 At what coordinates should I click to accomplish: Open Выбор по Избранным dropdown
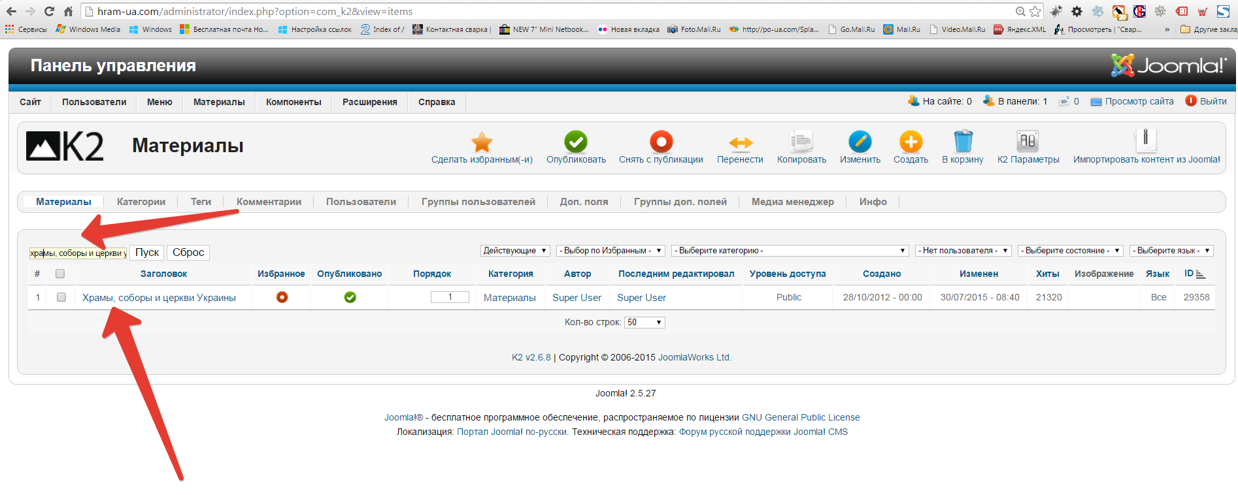click(611, 251)
